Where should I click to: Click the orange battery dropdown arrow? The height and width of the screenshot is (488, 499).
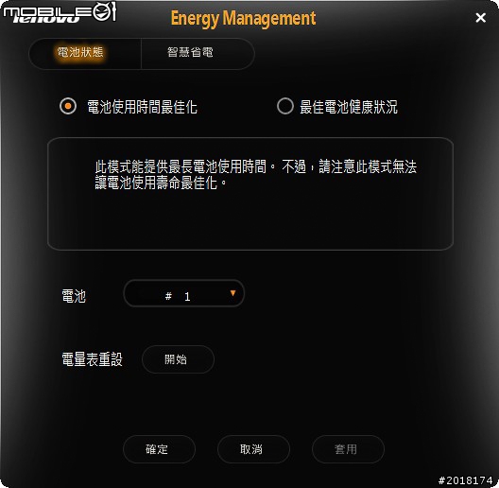232,293
